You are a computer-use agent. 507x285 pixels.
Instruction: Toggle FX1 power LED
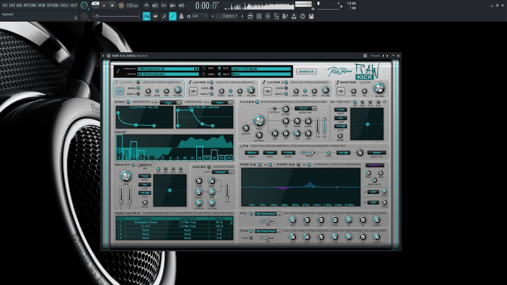(251, 214)
